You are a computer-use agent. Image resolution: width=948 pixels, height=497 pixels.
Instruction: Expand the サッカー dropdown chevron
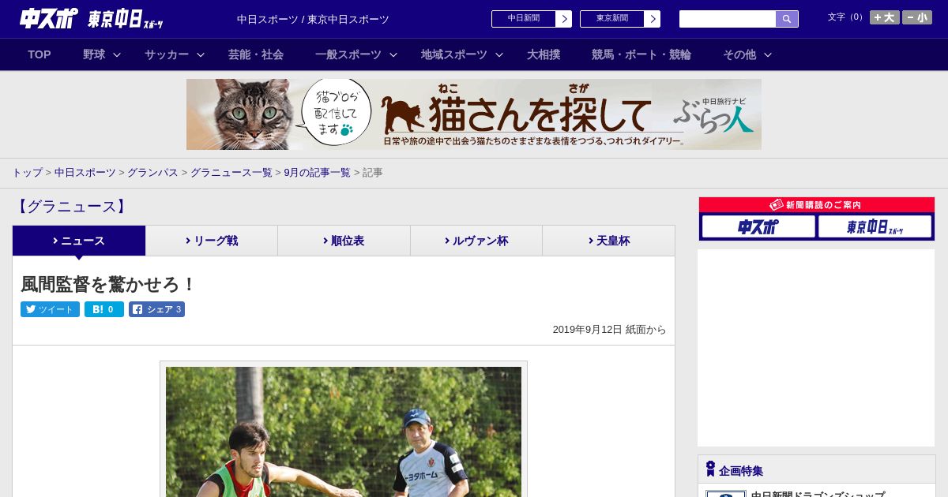(x=201, y=54)
